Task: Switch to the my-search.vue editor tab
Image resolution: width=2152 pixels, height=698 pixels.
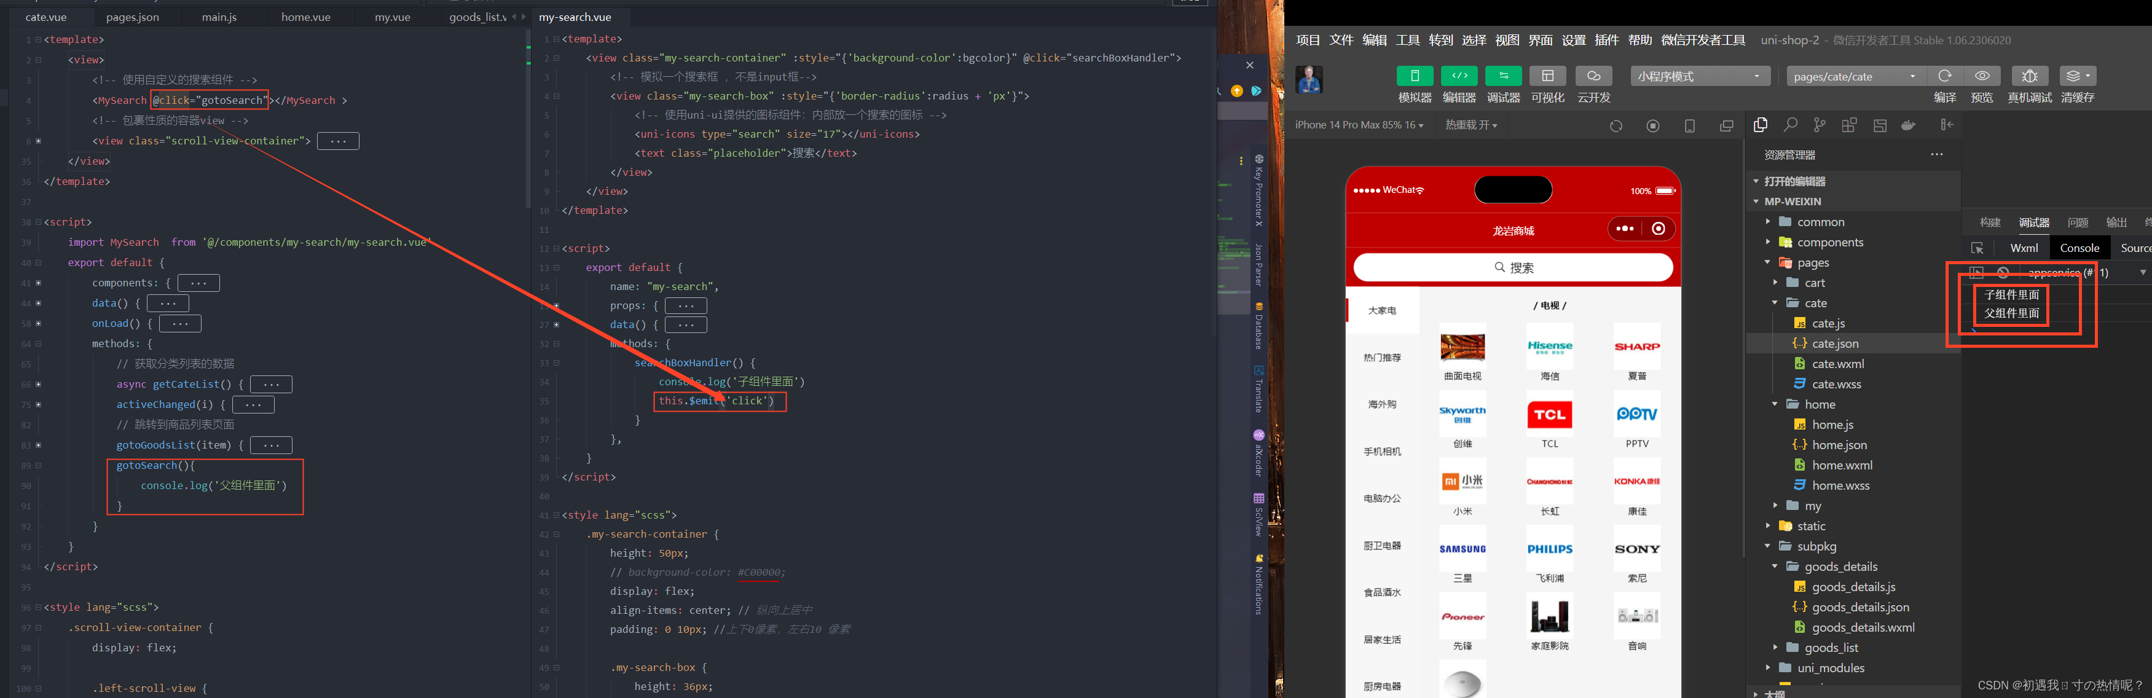Action: pyautogui.click(x=575, y=17)
